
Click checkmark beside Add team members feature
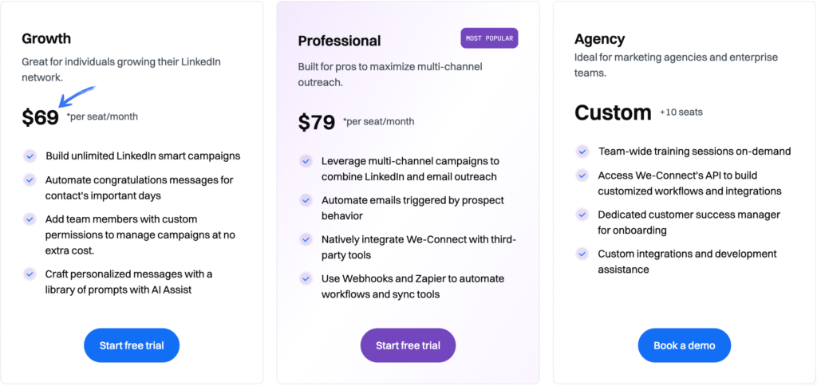[x=30, y=219]
